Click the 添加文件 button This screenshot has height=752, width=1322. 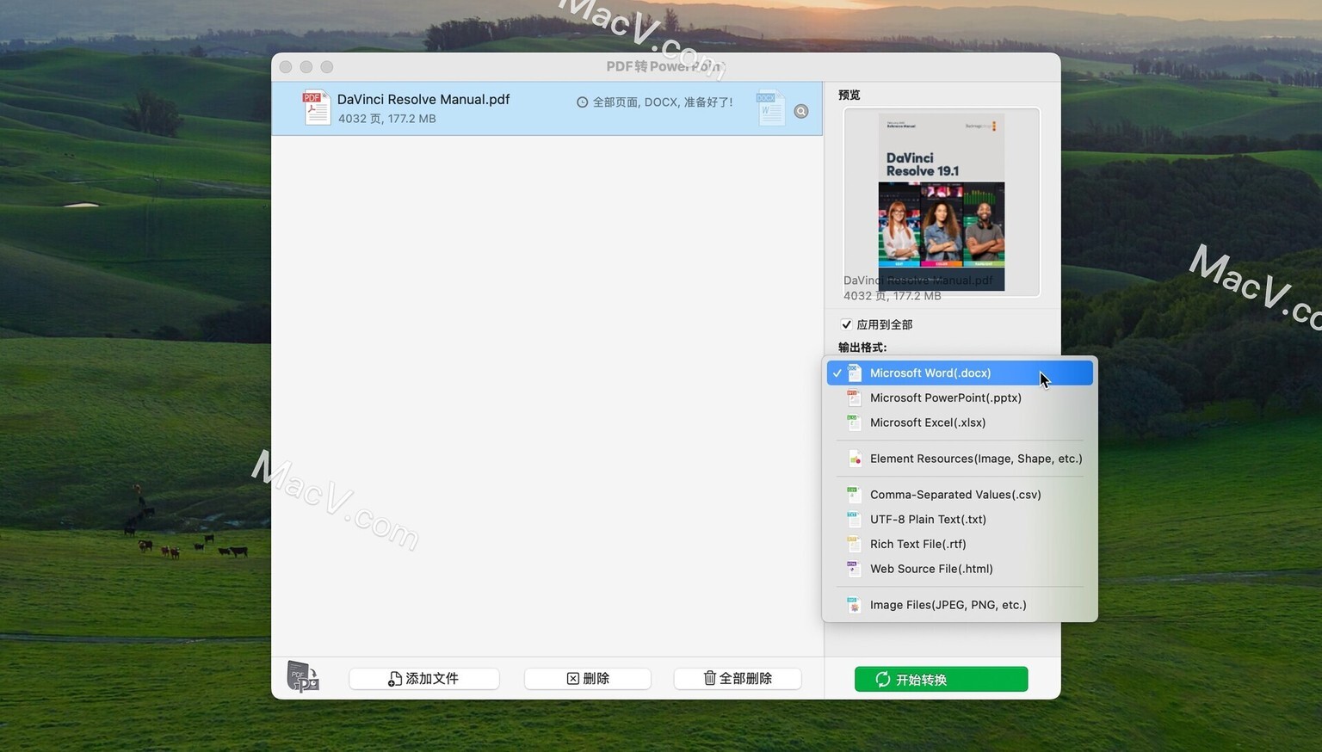424,679
